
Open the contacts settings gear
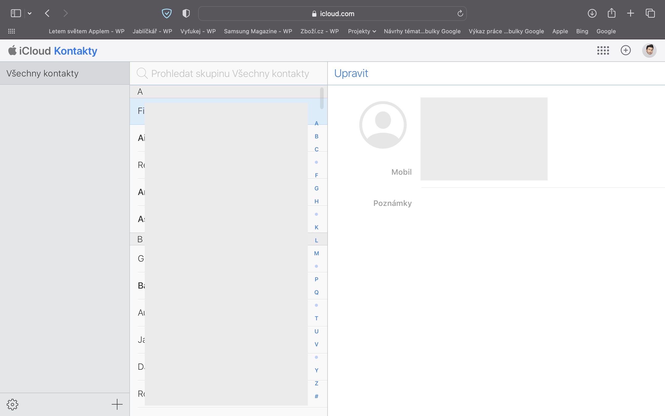click(12, 404)
